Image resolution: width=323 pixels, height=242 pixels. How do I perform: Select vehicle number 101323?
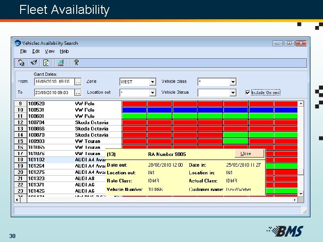(36, 178)
